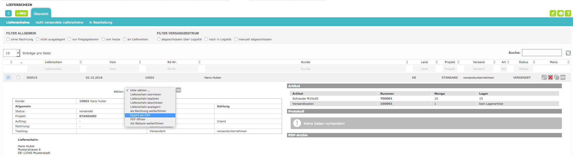Delete delivery note 300015 with red X
573x157 pixels.
(x=550, y=77)
